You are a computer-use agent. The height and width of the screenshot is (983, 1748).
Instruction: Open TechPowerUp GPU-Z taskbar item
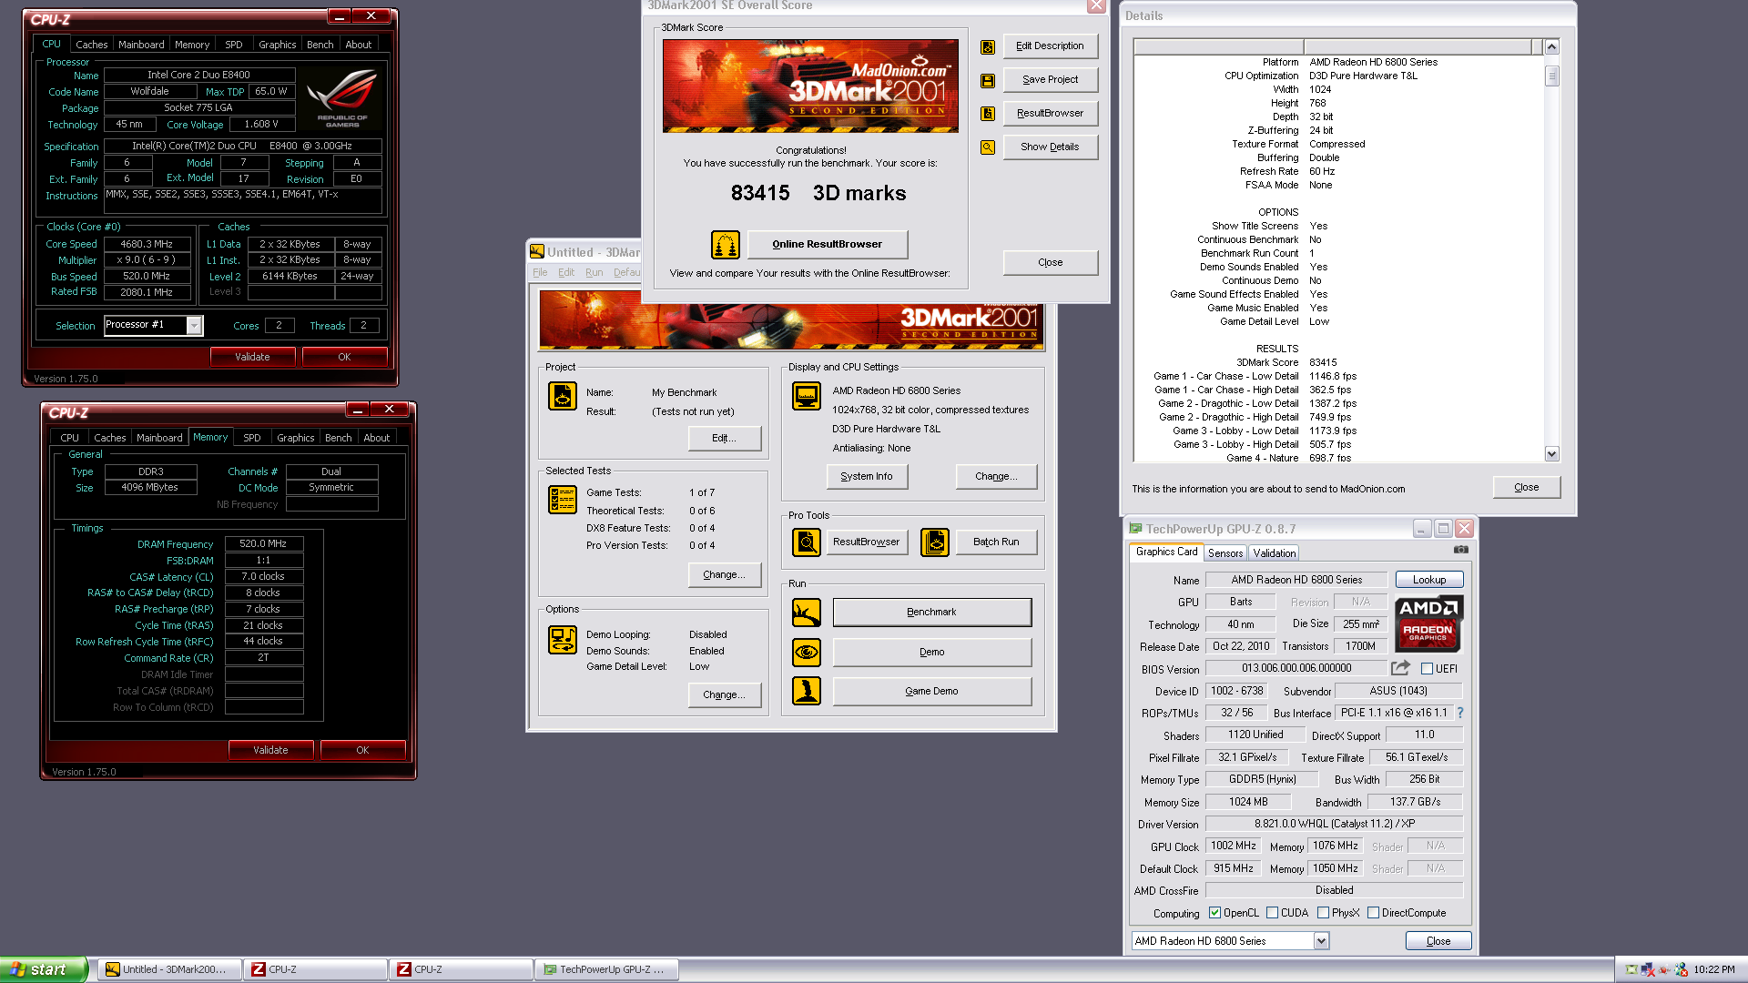608,969
